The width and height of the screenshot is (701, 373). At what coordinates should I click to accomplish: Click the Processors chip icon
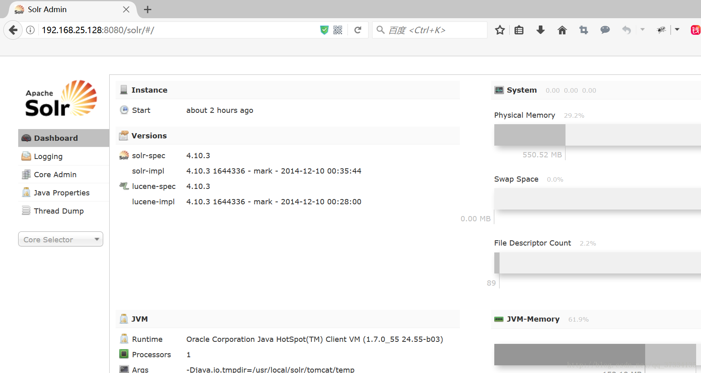click(124, 354)
